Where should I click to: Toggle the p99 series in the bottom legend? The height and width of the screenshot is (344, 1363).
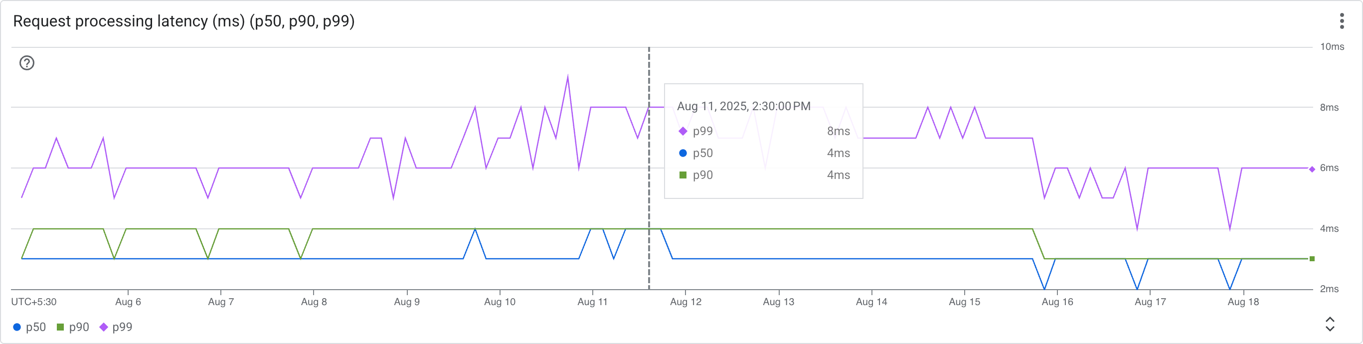coord(116,327)
